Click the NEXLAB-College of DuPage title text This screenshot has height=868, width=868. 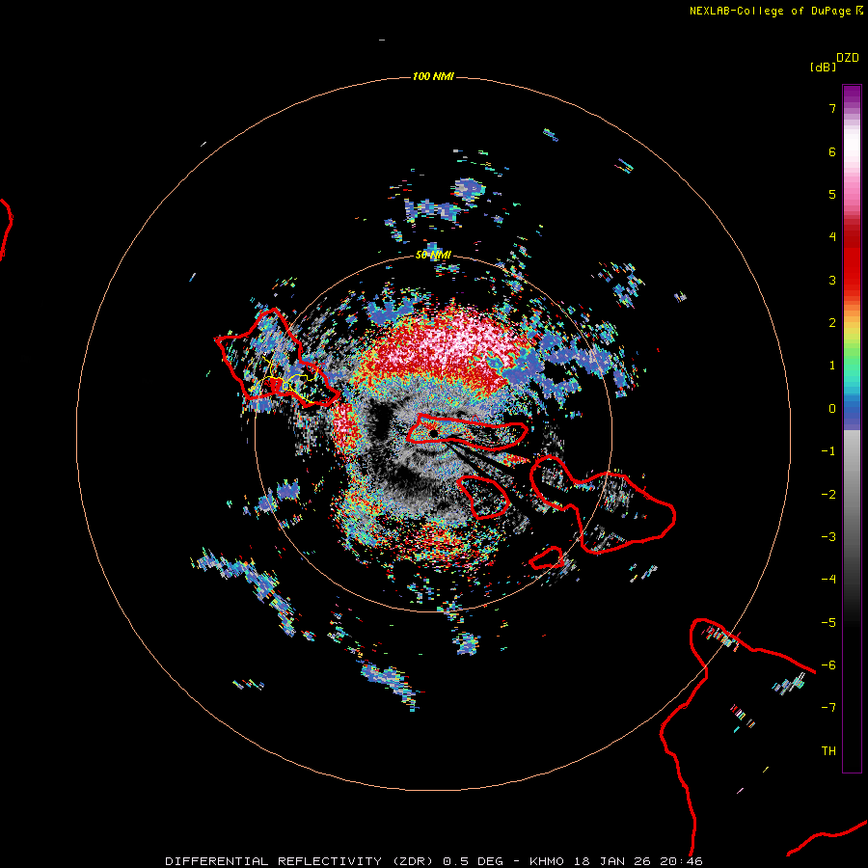tap(772, 11)
